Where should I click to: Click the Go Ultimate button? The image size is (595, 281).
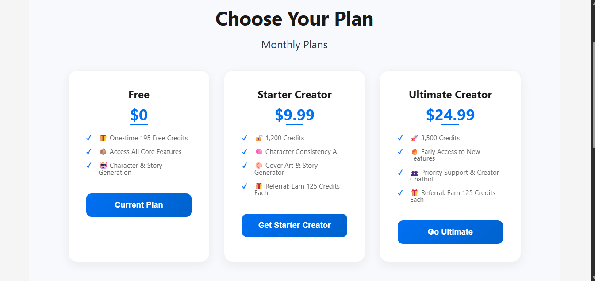click(x=450, y=232)
